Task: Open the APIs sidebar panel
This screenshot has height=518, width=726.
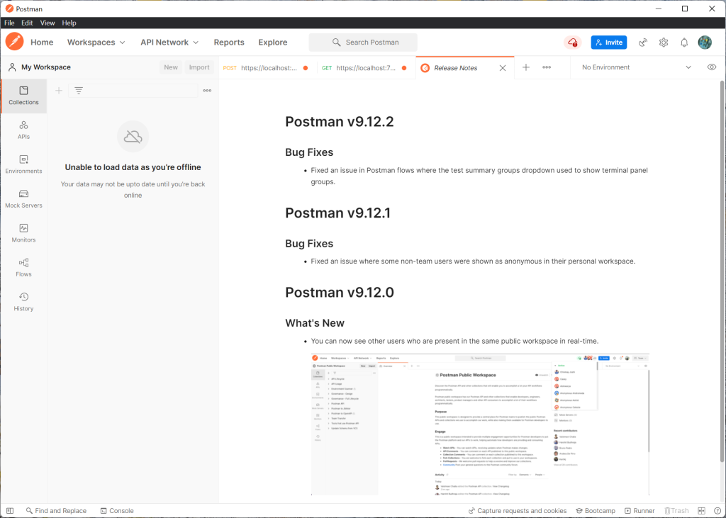Action: pos(23,129)
